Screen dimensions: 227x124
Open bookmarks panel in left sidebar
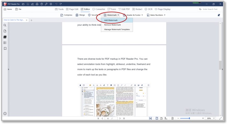(5, 48)
